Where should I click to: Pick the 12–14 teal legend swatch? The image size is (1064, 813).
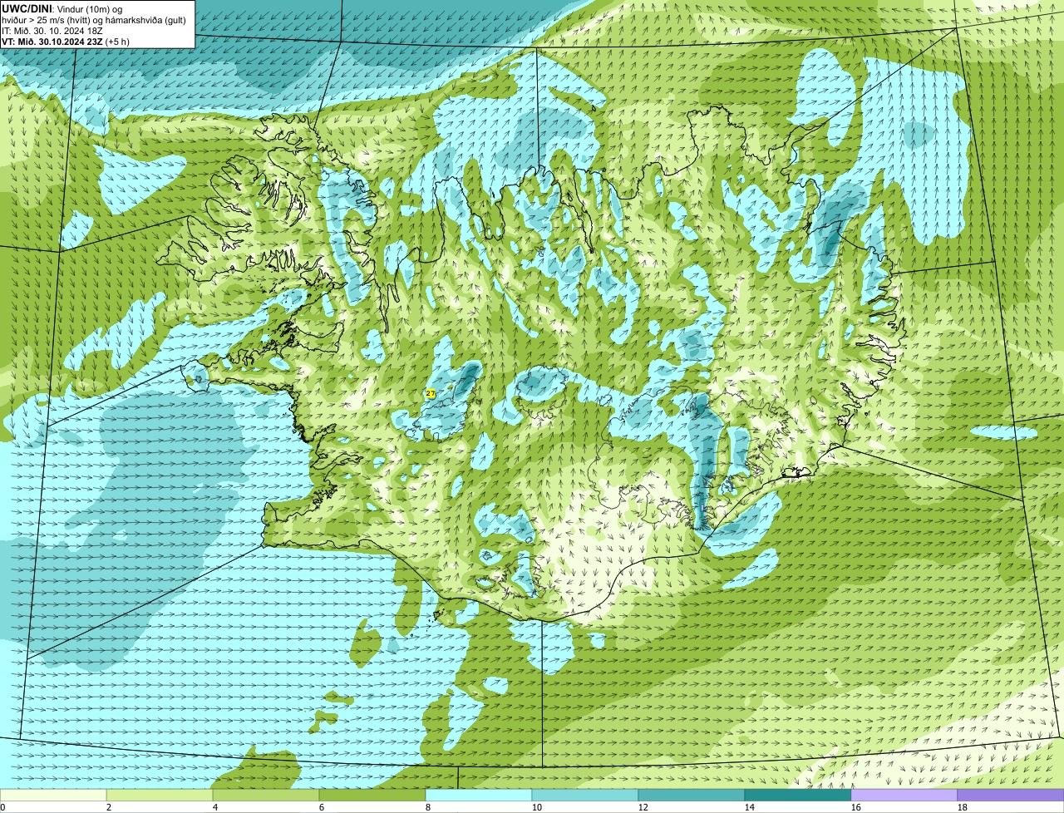pos(692,796)
